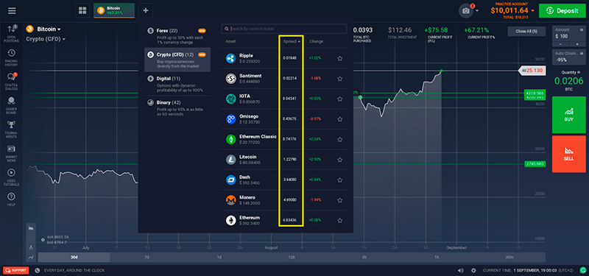Set chart timeframe to 1d

[x=219, y=257]
